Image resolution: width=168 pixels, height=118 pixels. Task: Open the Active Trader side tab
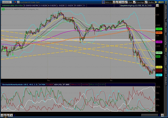166,28
